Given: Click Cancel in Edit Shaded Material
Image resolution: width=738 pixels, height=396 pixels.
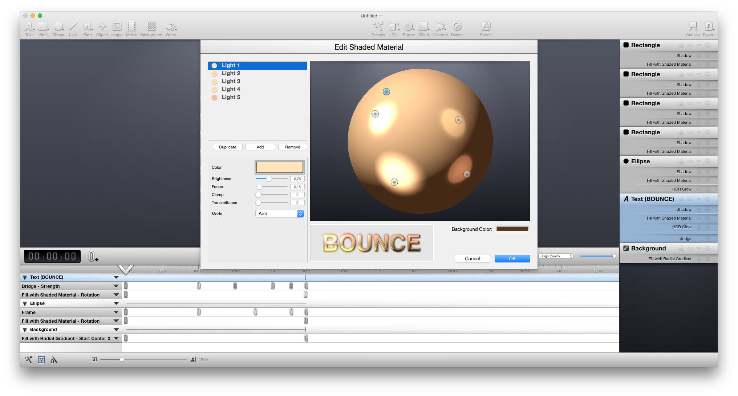Looking at the screenshot, I should point(473,258).
